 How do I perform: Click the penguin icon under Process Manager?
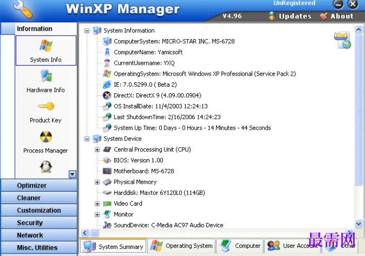coord(46,166)
